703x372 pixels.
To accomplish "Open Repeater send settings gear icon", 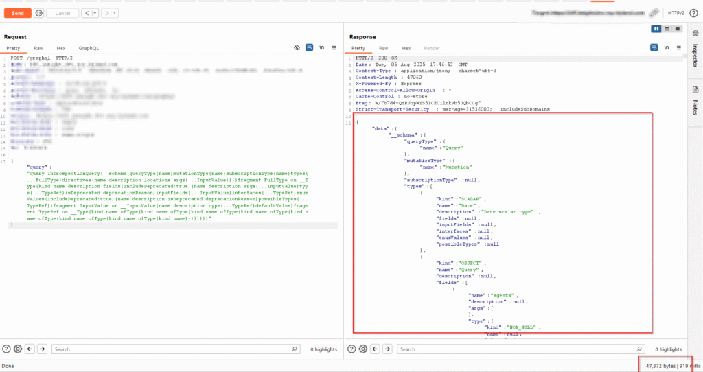I will 39,13.
